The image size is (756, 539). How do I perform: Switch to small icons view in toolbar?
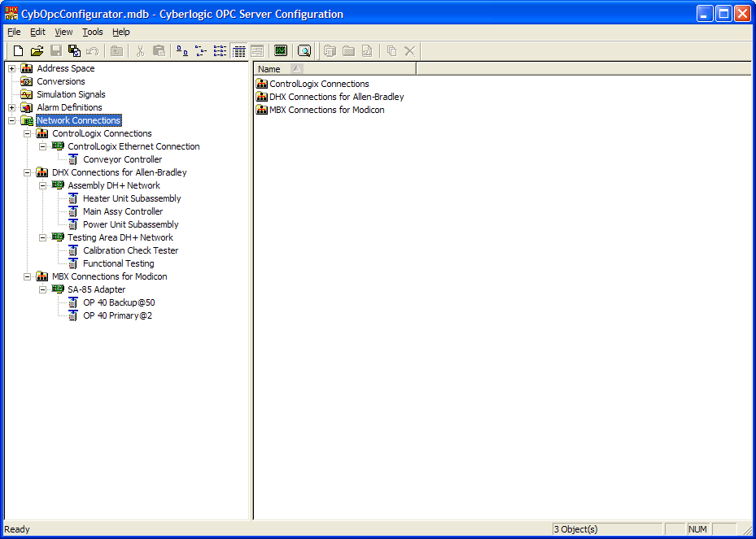coord(201,50)
